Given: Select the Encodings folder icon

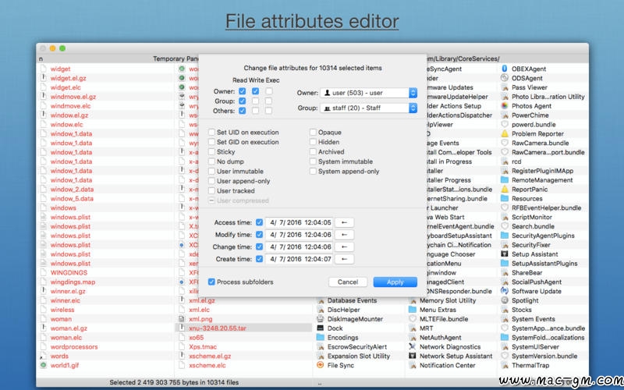Looking at the screenshot, I should pos(321,337).
